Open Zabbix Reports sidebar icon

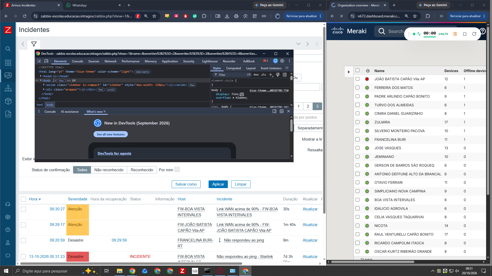coord(8,114)
